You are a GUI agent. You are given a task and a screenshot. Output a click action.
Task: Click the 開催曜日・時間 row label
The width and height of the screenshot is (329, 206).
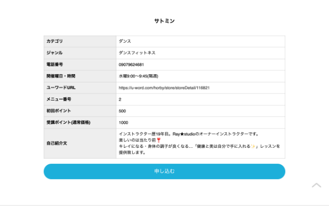pos(61,76)
